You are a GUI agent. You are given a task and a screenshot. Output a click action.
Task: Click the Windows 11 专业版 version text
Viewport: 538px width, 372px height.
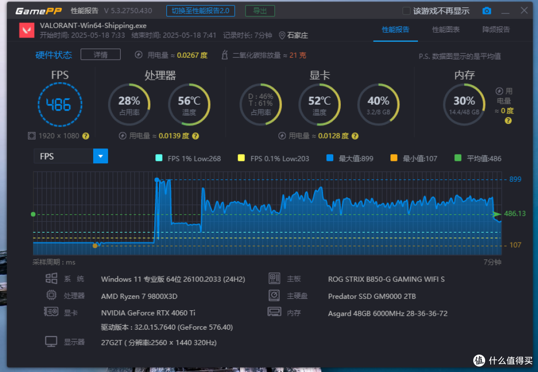[173, 279]
